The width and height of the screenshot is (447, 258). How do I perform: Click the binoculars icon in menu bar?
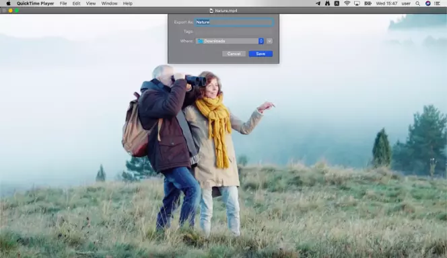(327, 3)
